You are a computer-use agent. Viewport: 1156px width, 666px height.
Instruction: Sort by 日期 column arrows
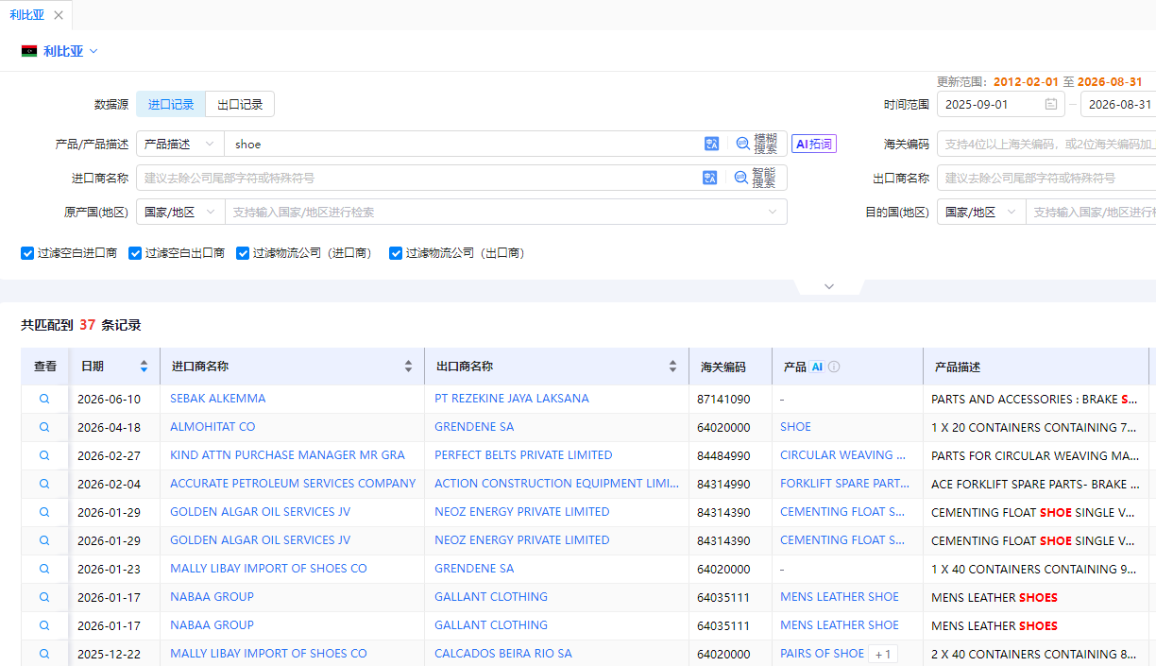[x=144, y=367]
